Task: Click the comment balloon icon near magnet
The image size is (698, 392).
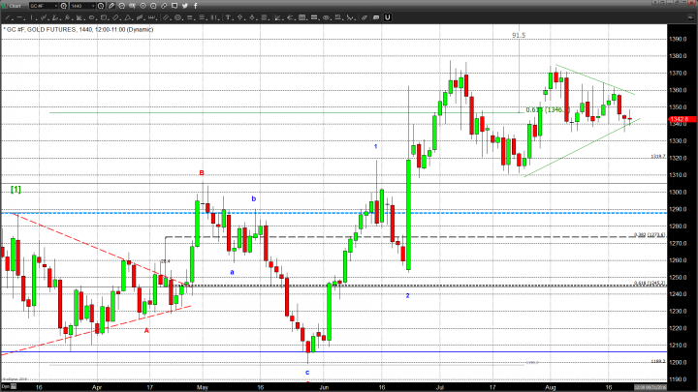Action: [x=376, y=17]
